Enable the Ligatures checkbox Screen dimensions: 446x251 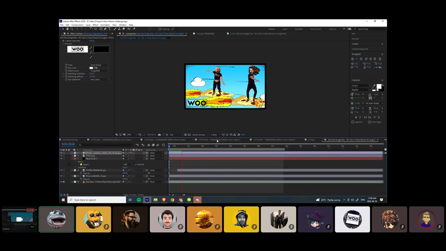pos(353,122)
